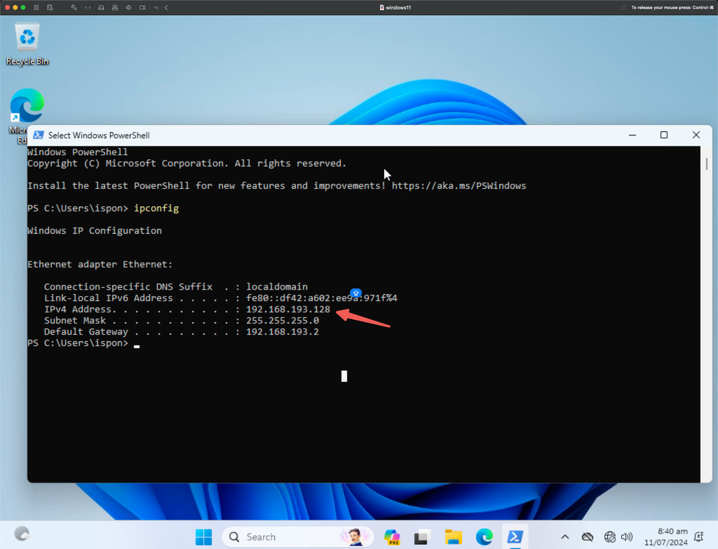This screenshot has width=718, height=549.
Task: Pause the virtual machine from VMware toolbar
Action: pyautogui.click(x=36, y=7)
